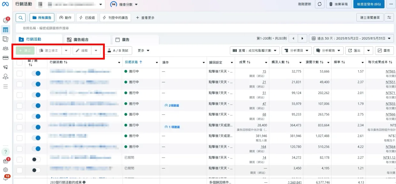Switch to the 廣告 tab
Image resolution: width=396 pixels, height=184 pixels.
(135, 40)
